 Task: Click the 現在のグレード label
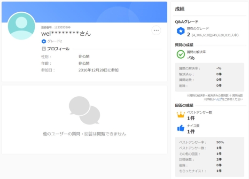coord(198,29)
